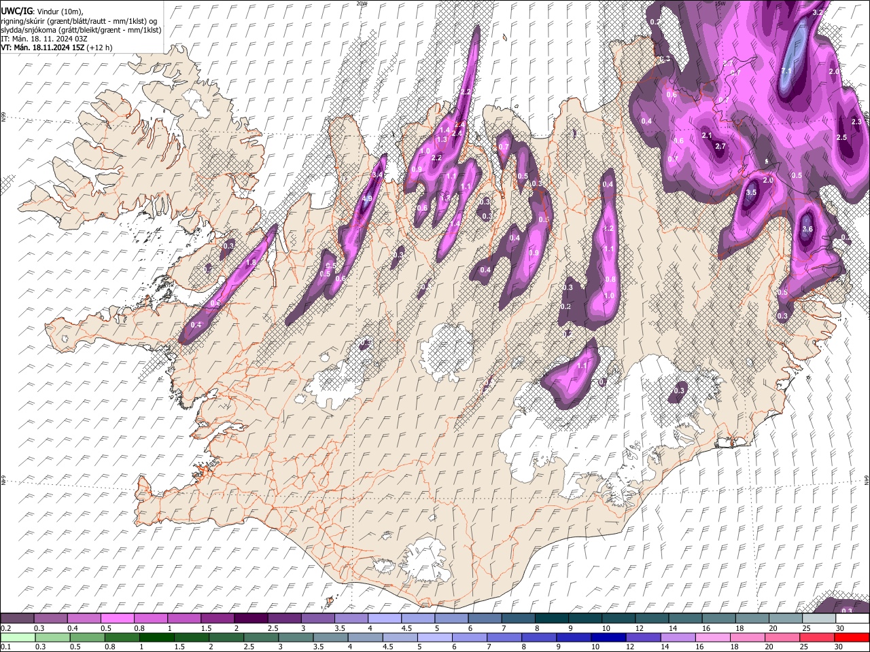870x652 pixels.
Task: Click the 3.6 value label on the map
Action: click(807, 229)
